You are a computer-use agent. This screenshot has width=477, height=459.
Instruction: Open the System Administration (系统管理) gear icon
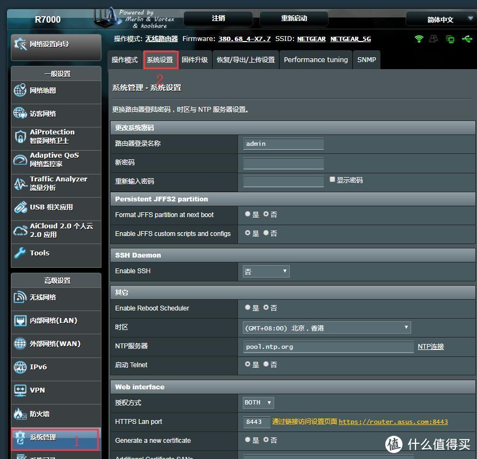[20, 437]
